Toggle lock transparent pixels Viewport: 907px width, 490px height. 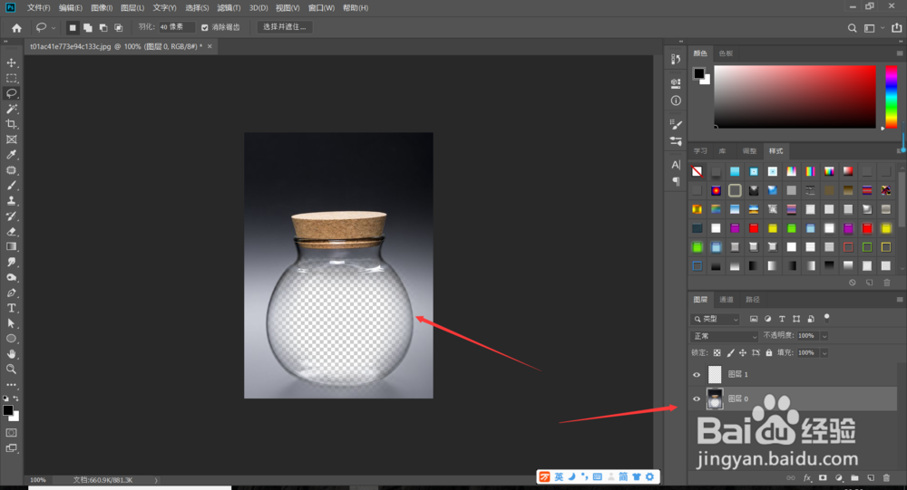(717, 352)
